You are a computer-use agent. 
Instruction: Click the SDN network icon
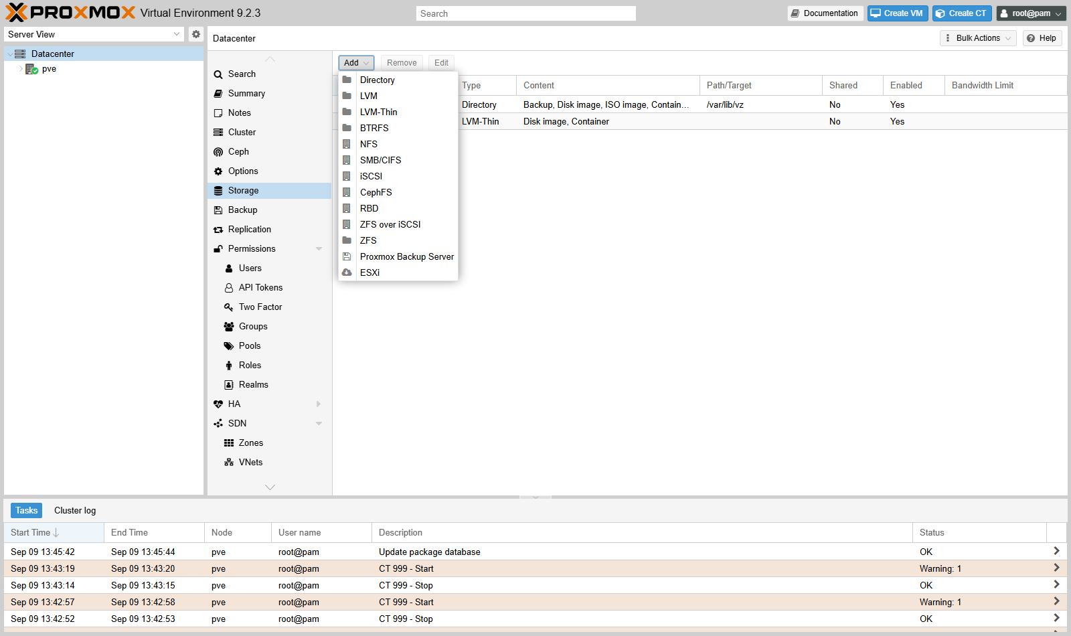click(218, 424)
